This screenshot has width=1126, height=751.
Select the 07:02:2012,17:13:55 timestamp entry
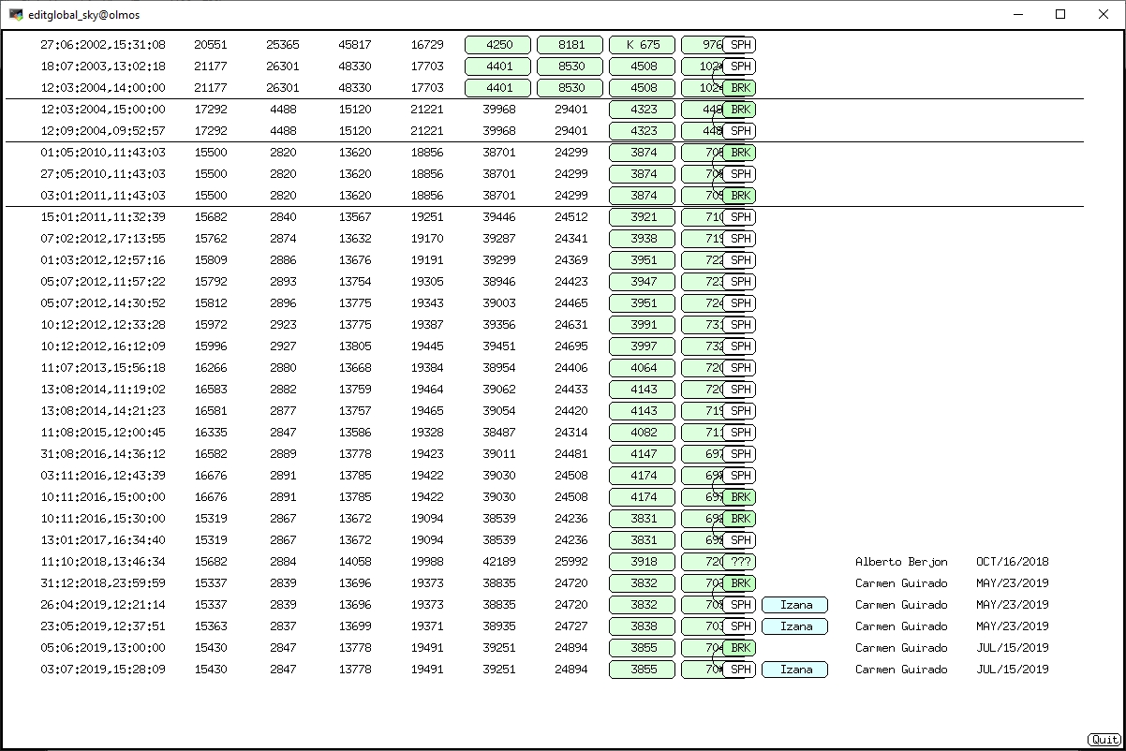click(103, 239)
